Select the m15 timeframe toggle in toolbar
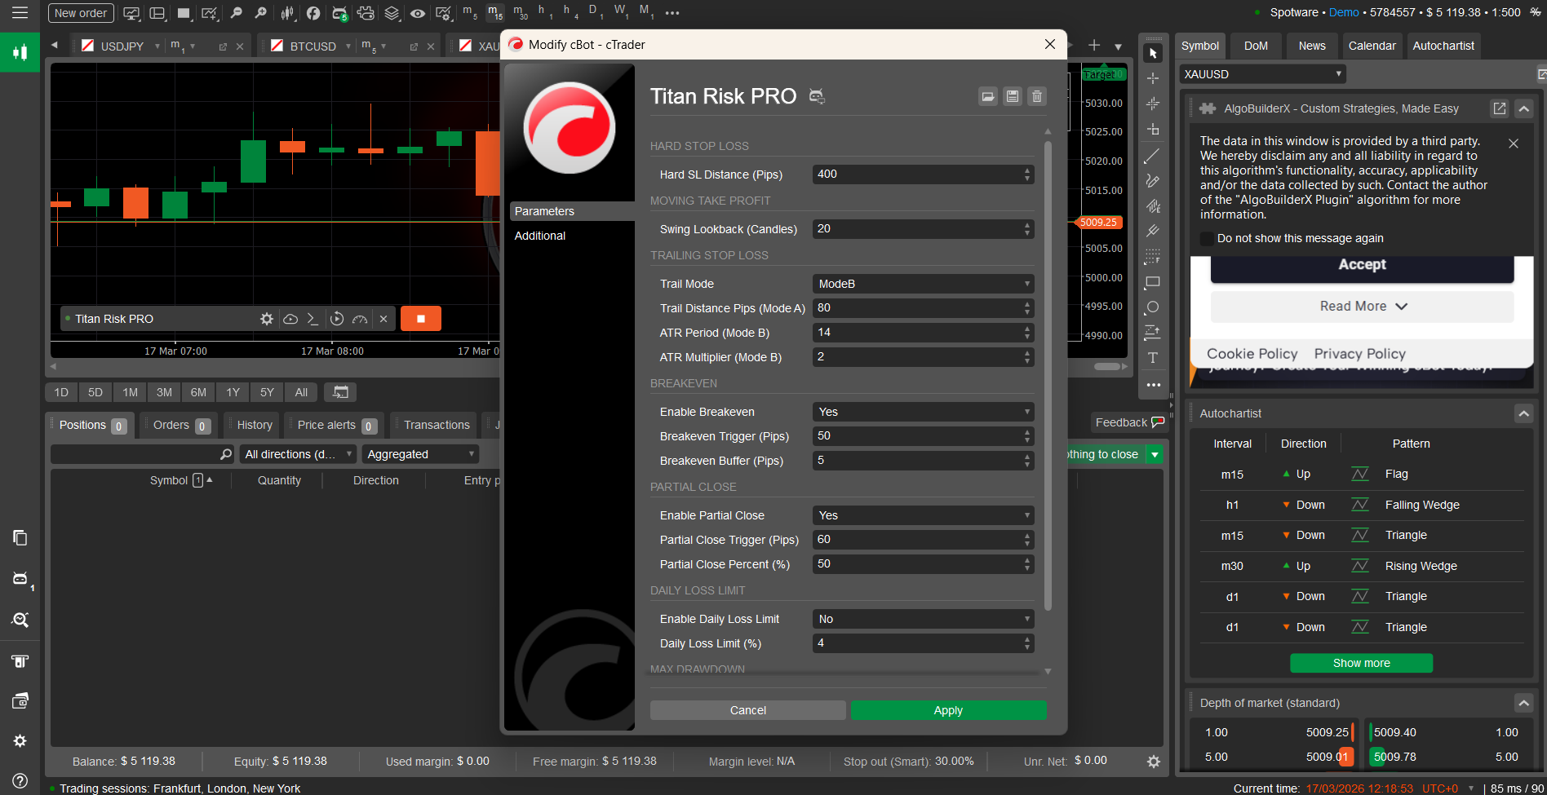1547x795 pixels. 494,12
